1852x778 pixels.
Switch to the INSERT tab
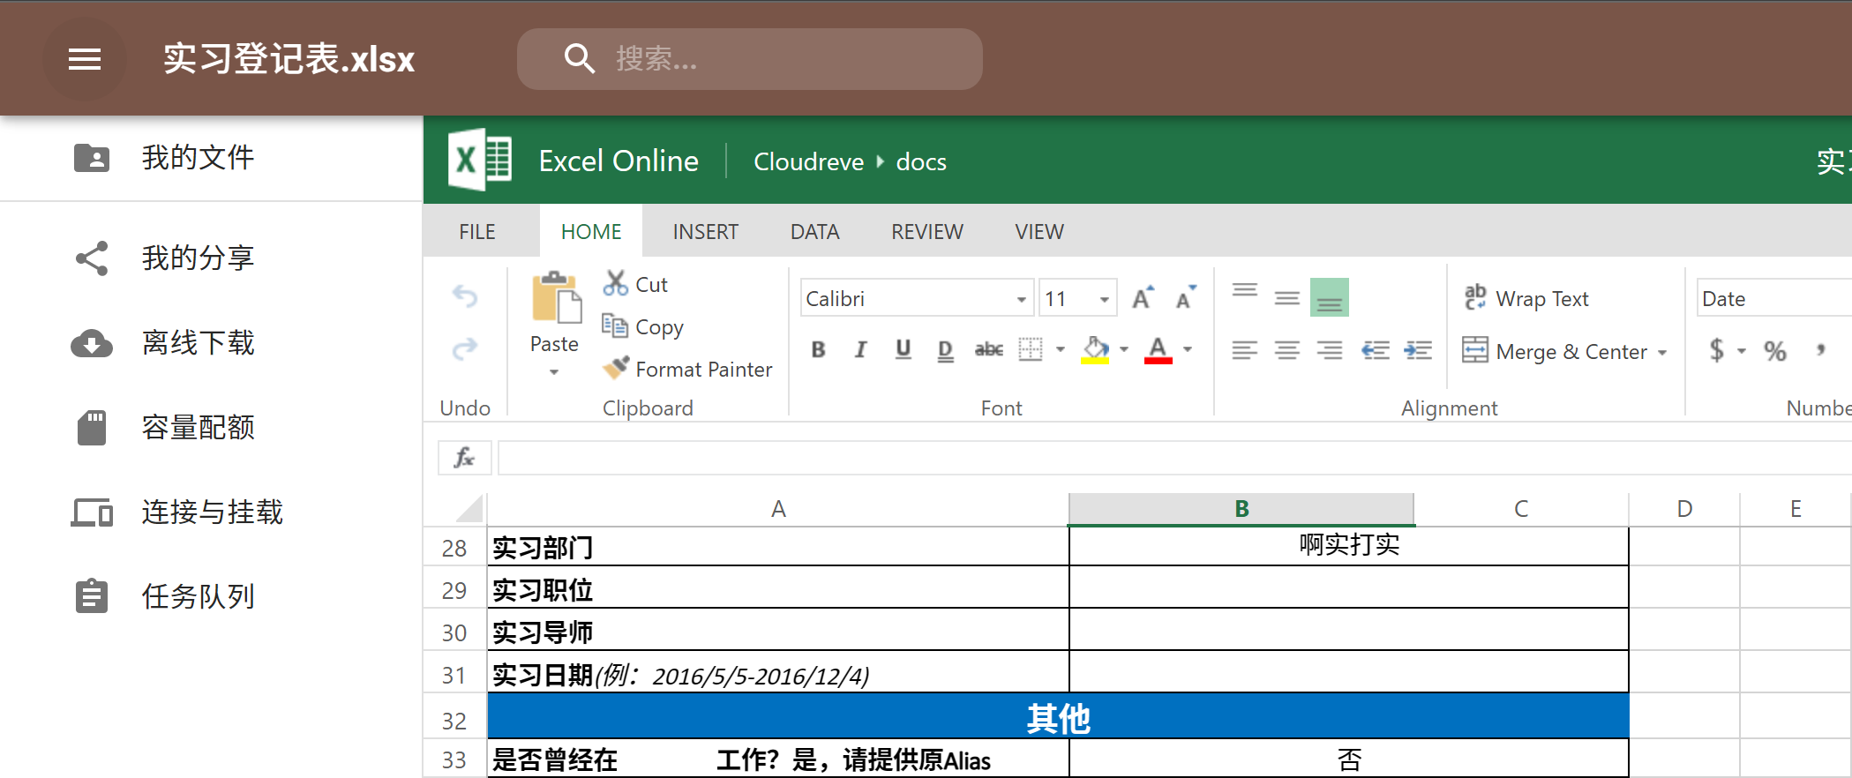[705, 231]
